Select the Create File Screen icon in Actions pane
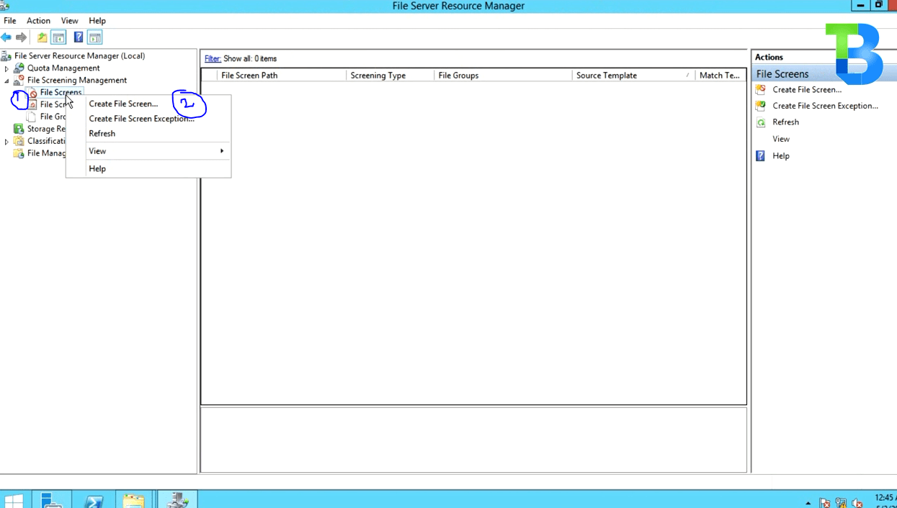This screenshot has height=508, width=897. [759, 89]
